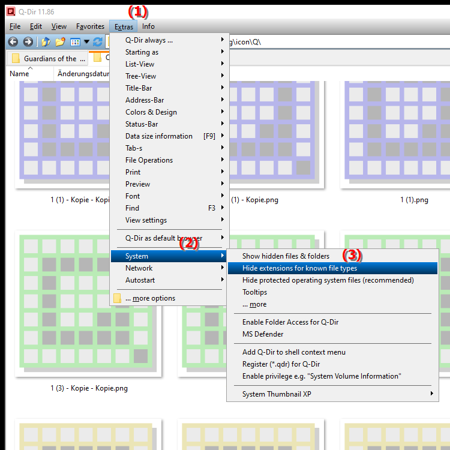Image resolution: width=450 pixels, height=450 pixels.
Task: Select 1 (3) - Kopie - Kopie.png thumbnail
Action: pos(88,304)
